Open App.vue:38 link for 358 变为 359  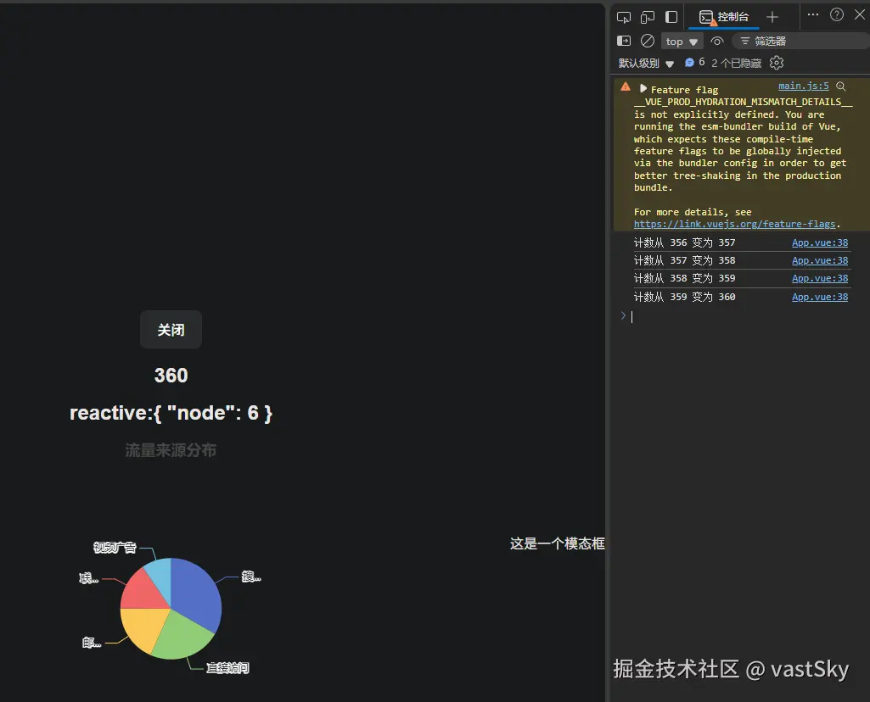click(x=820, y=279)
